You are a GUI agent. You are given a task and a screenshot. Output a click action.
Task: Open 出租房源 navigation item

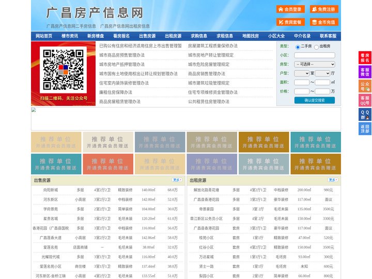[x=173, y=36]
